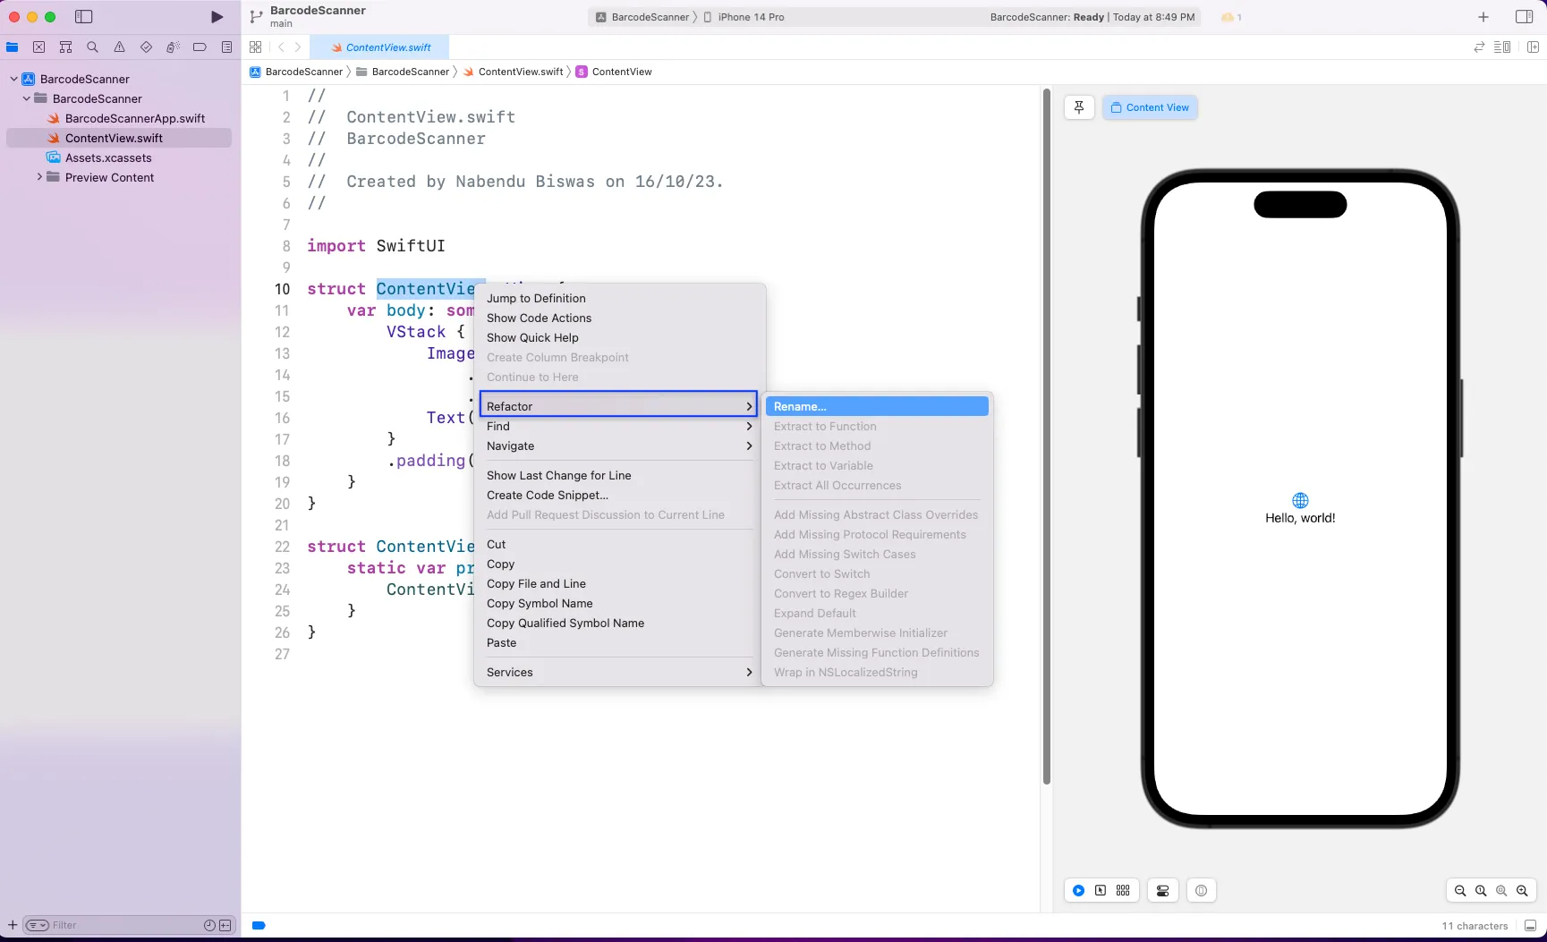Open Assets.xcassets in navigator
Screen dimensions: 1547x942
click(107, 157)
